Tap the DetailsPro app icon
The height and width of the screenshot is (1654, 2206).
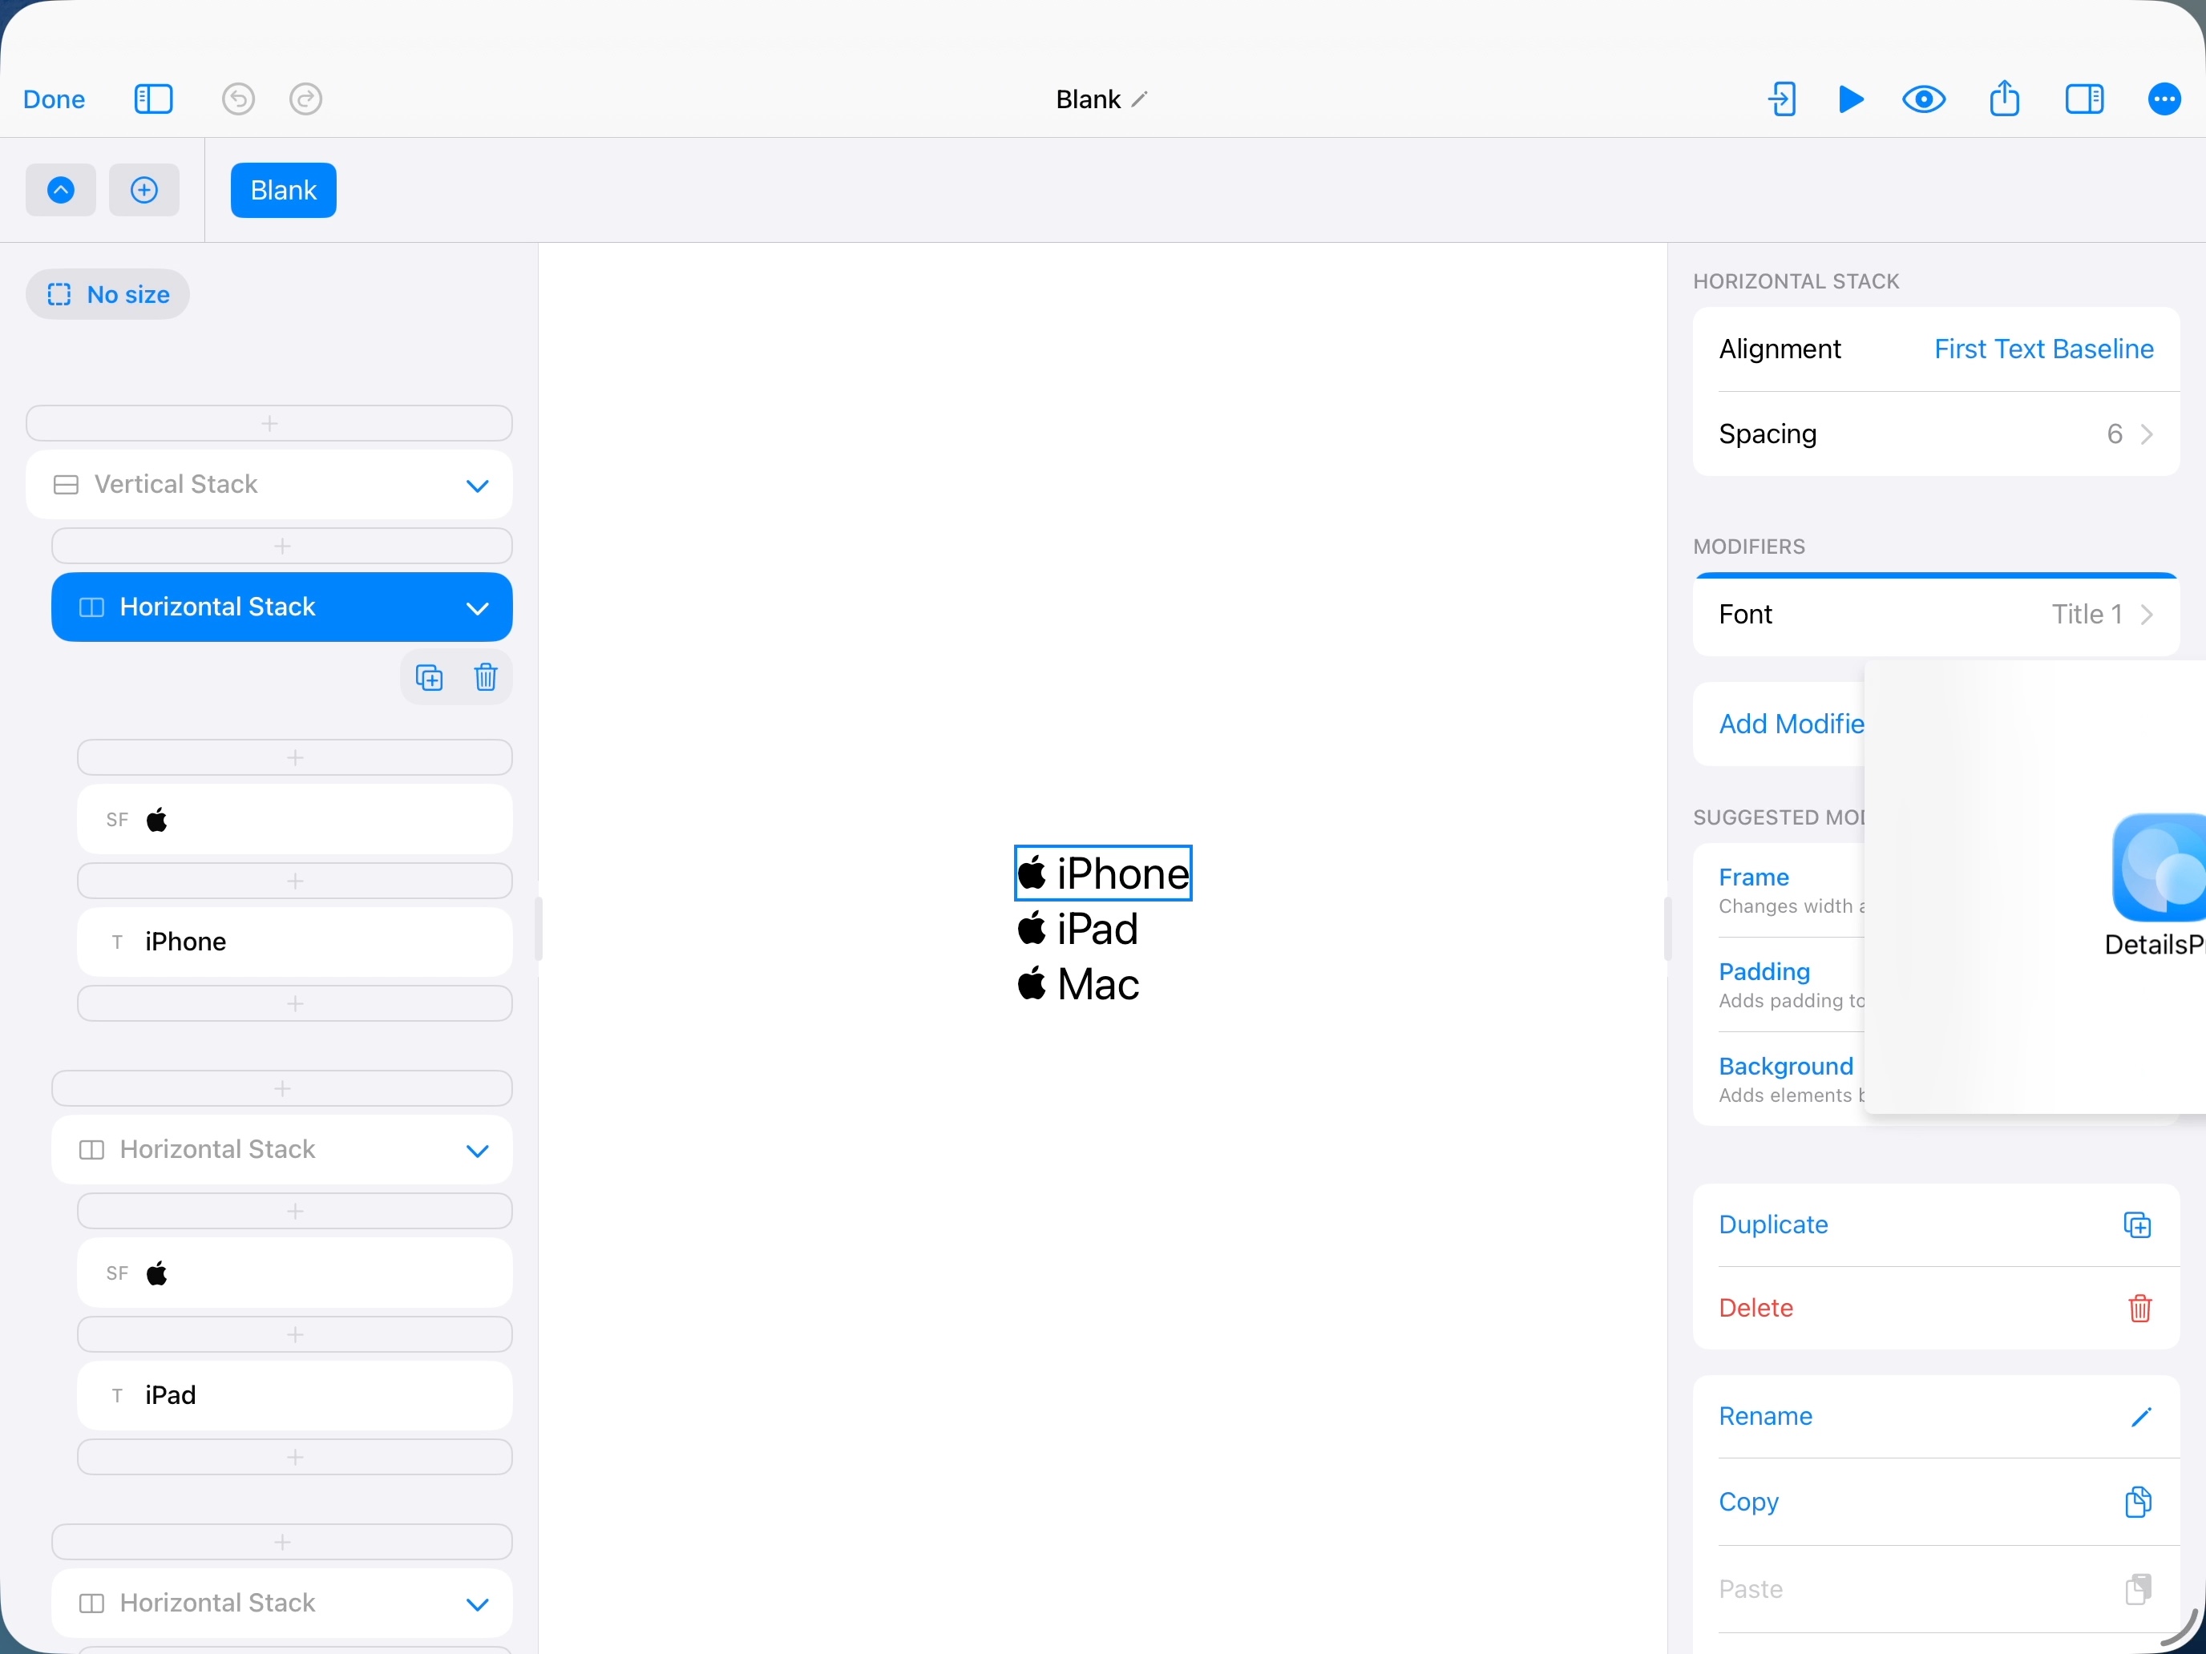[2158, 867]
